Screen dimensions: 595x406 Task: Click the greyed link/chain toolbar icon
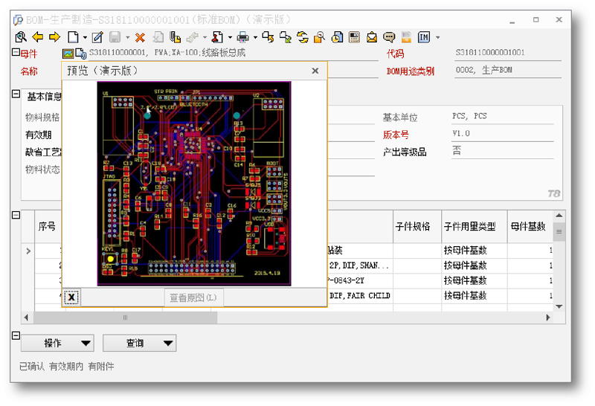[x=193, y=36]
